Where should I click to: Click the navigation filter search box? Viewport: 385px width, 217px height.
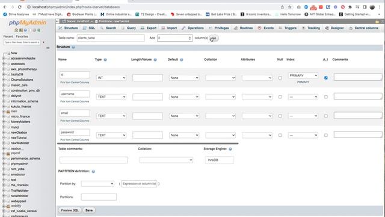point(22,42)
